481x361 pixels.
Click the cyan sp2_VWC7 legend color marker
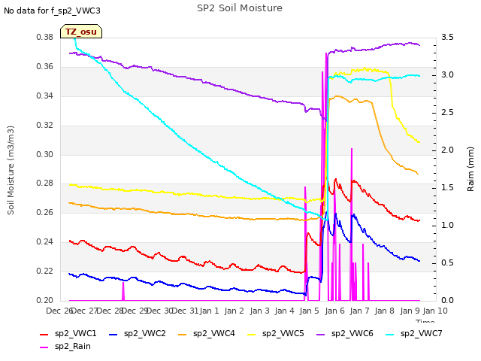click(390, 335)
